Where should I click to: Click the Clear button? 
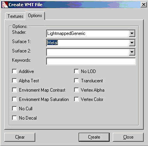(x=20, y=137)
